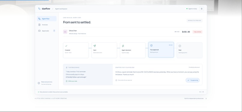The height and width of the screenshot is (112, 242).
Task: Click the sparkle icon beside The Reasoning
Action: tap(67, 68)
